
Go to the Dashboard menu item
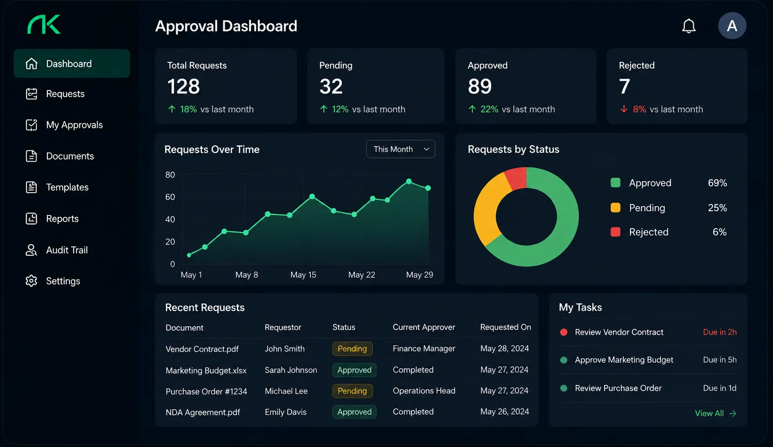(72, 64)
